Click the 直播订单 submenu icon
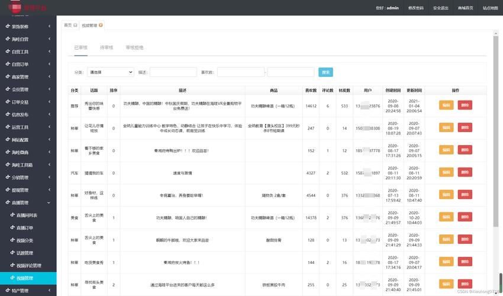Screen dimensions: 503x296 (x=12, y=227)
